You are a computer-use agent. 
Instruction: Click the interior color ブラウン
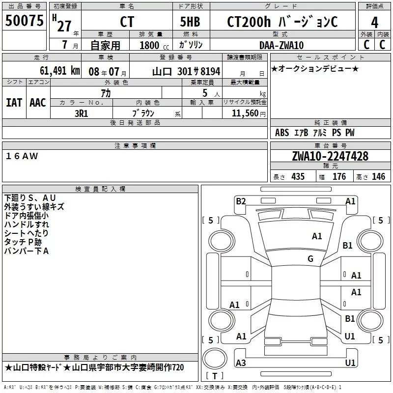tap(143, 113)
